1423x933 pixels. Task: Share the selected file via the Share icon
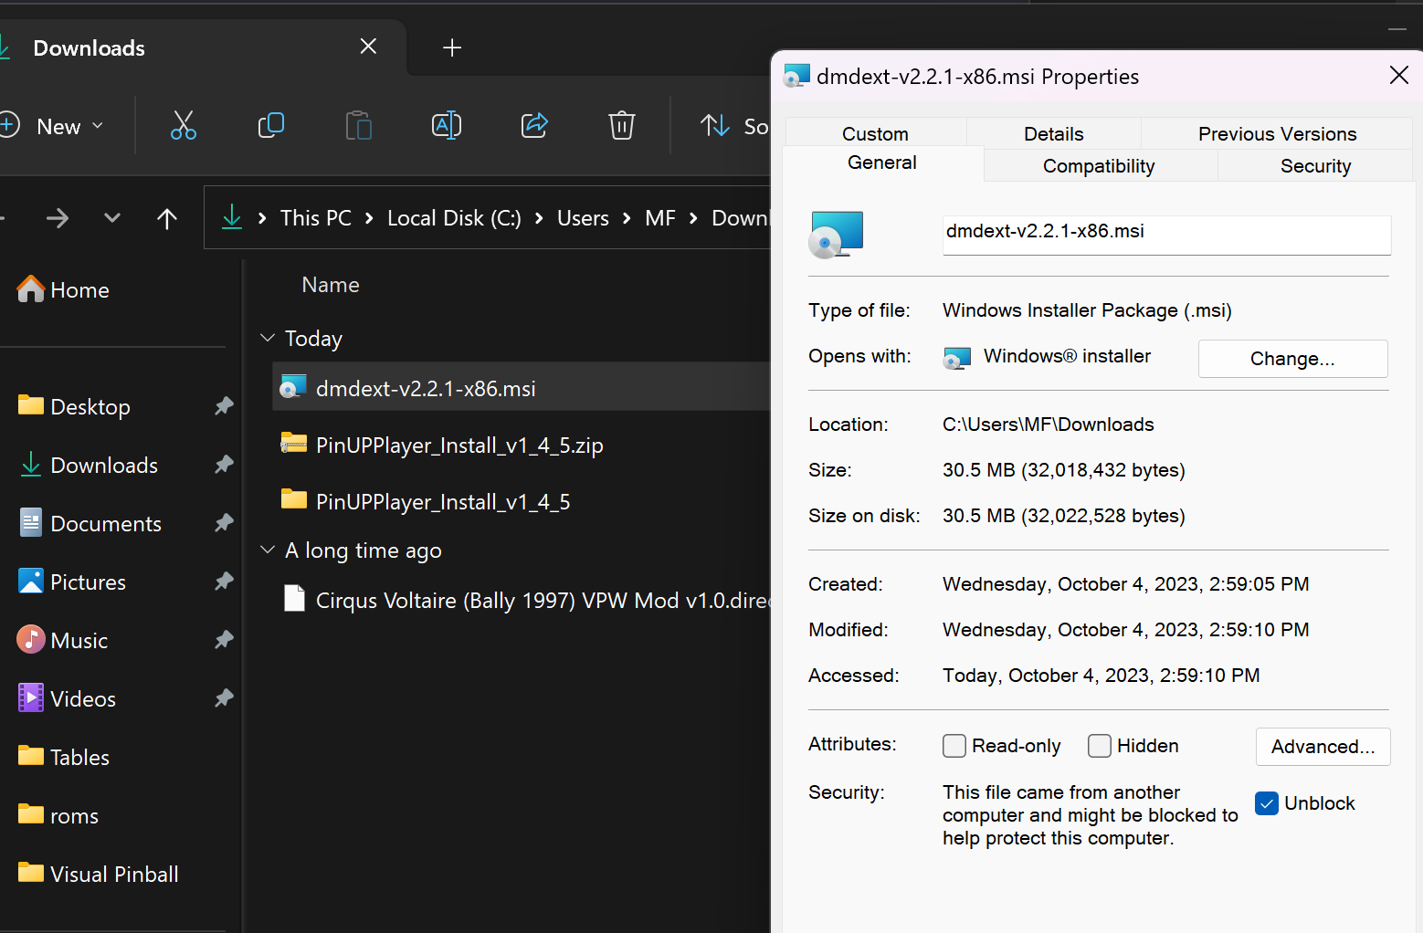[533, 126]
